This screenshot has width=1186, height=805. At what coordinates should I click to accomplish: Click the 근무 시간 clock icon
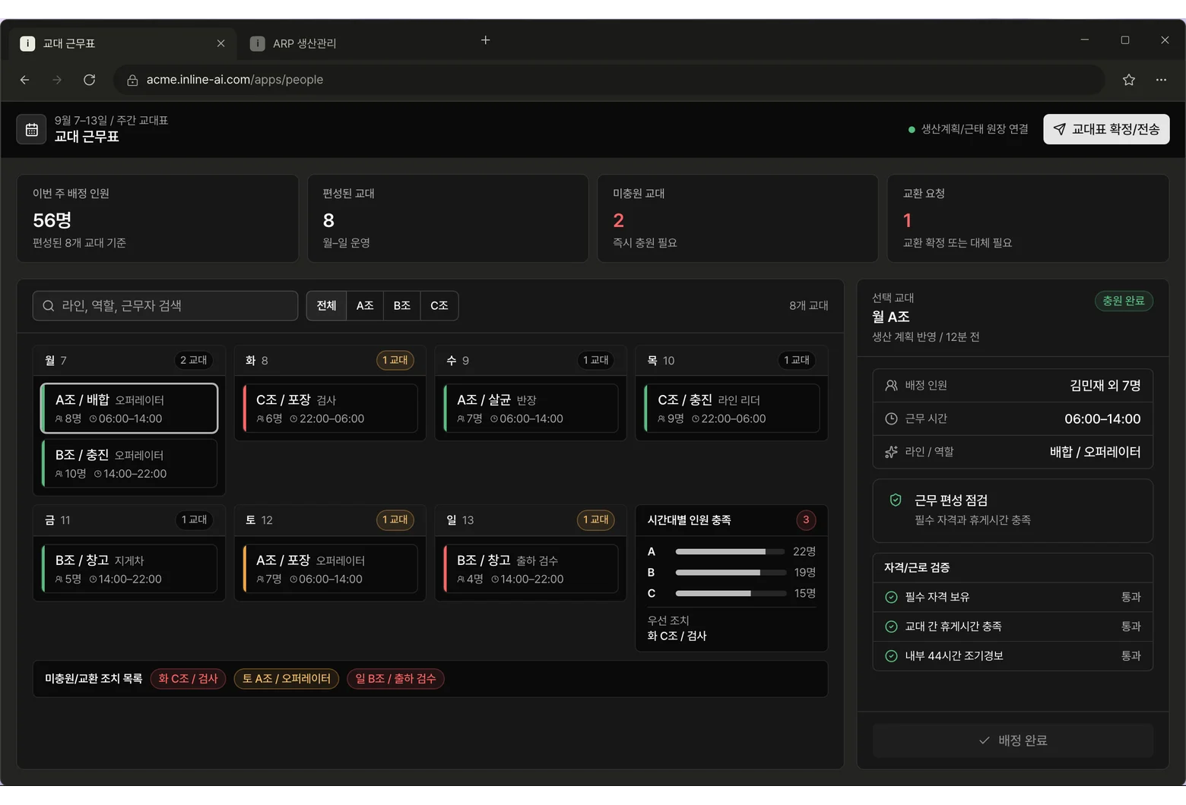(x=891, y=418)
